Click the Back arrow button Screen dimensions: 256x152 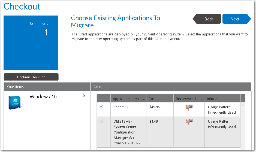(208, 19)
